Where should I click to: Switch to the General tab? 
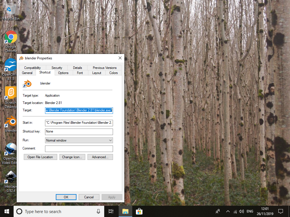point(27,73)
